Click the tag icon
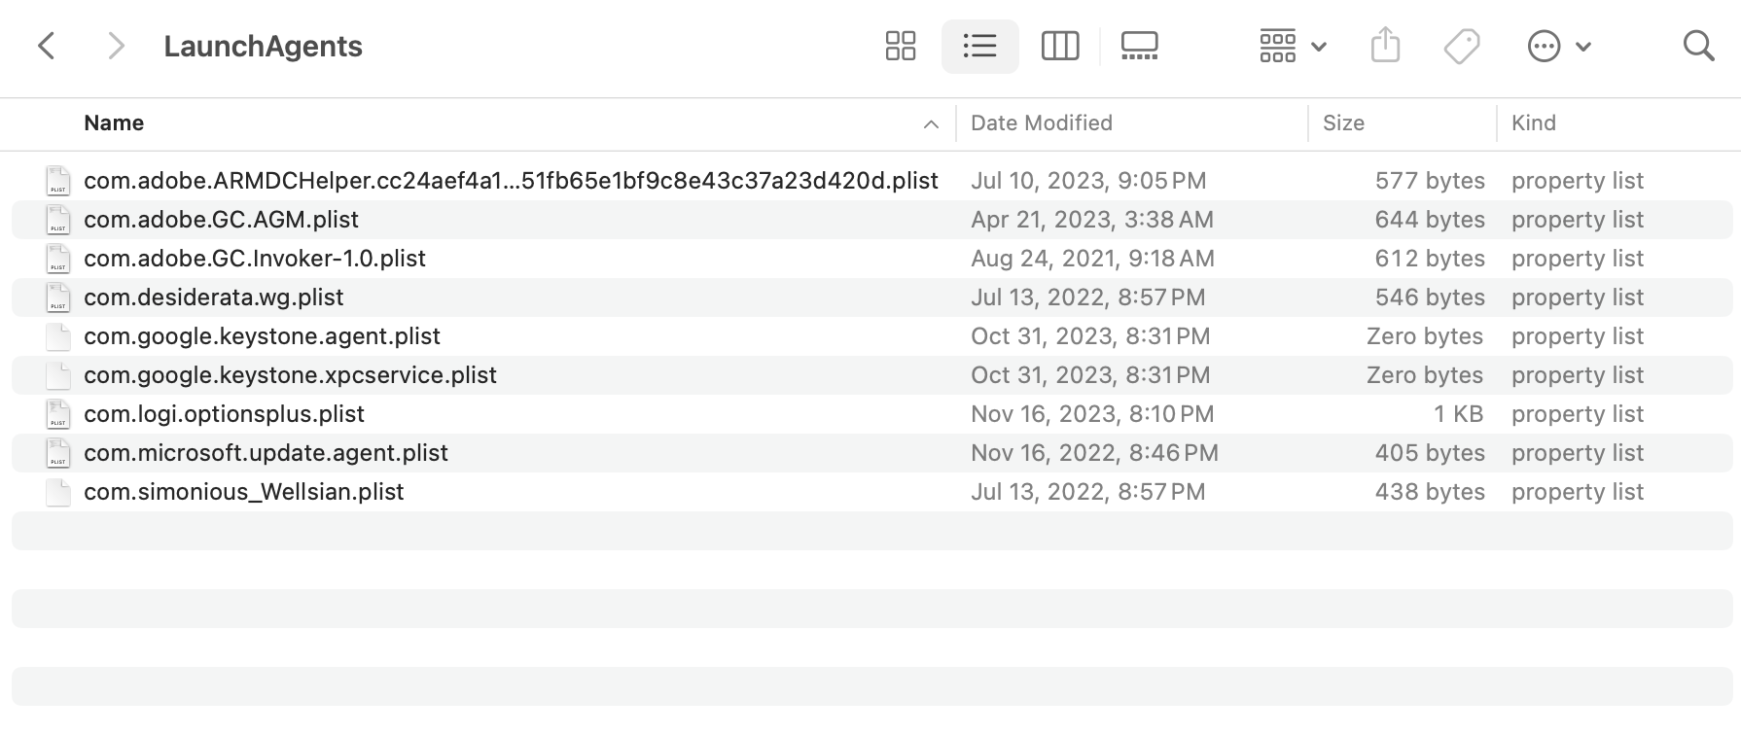 tap(1461, 46)
